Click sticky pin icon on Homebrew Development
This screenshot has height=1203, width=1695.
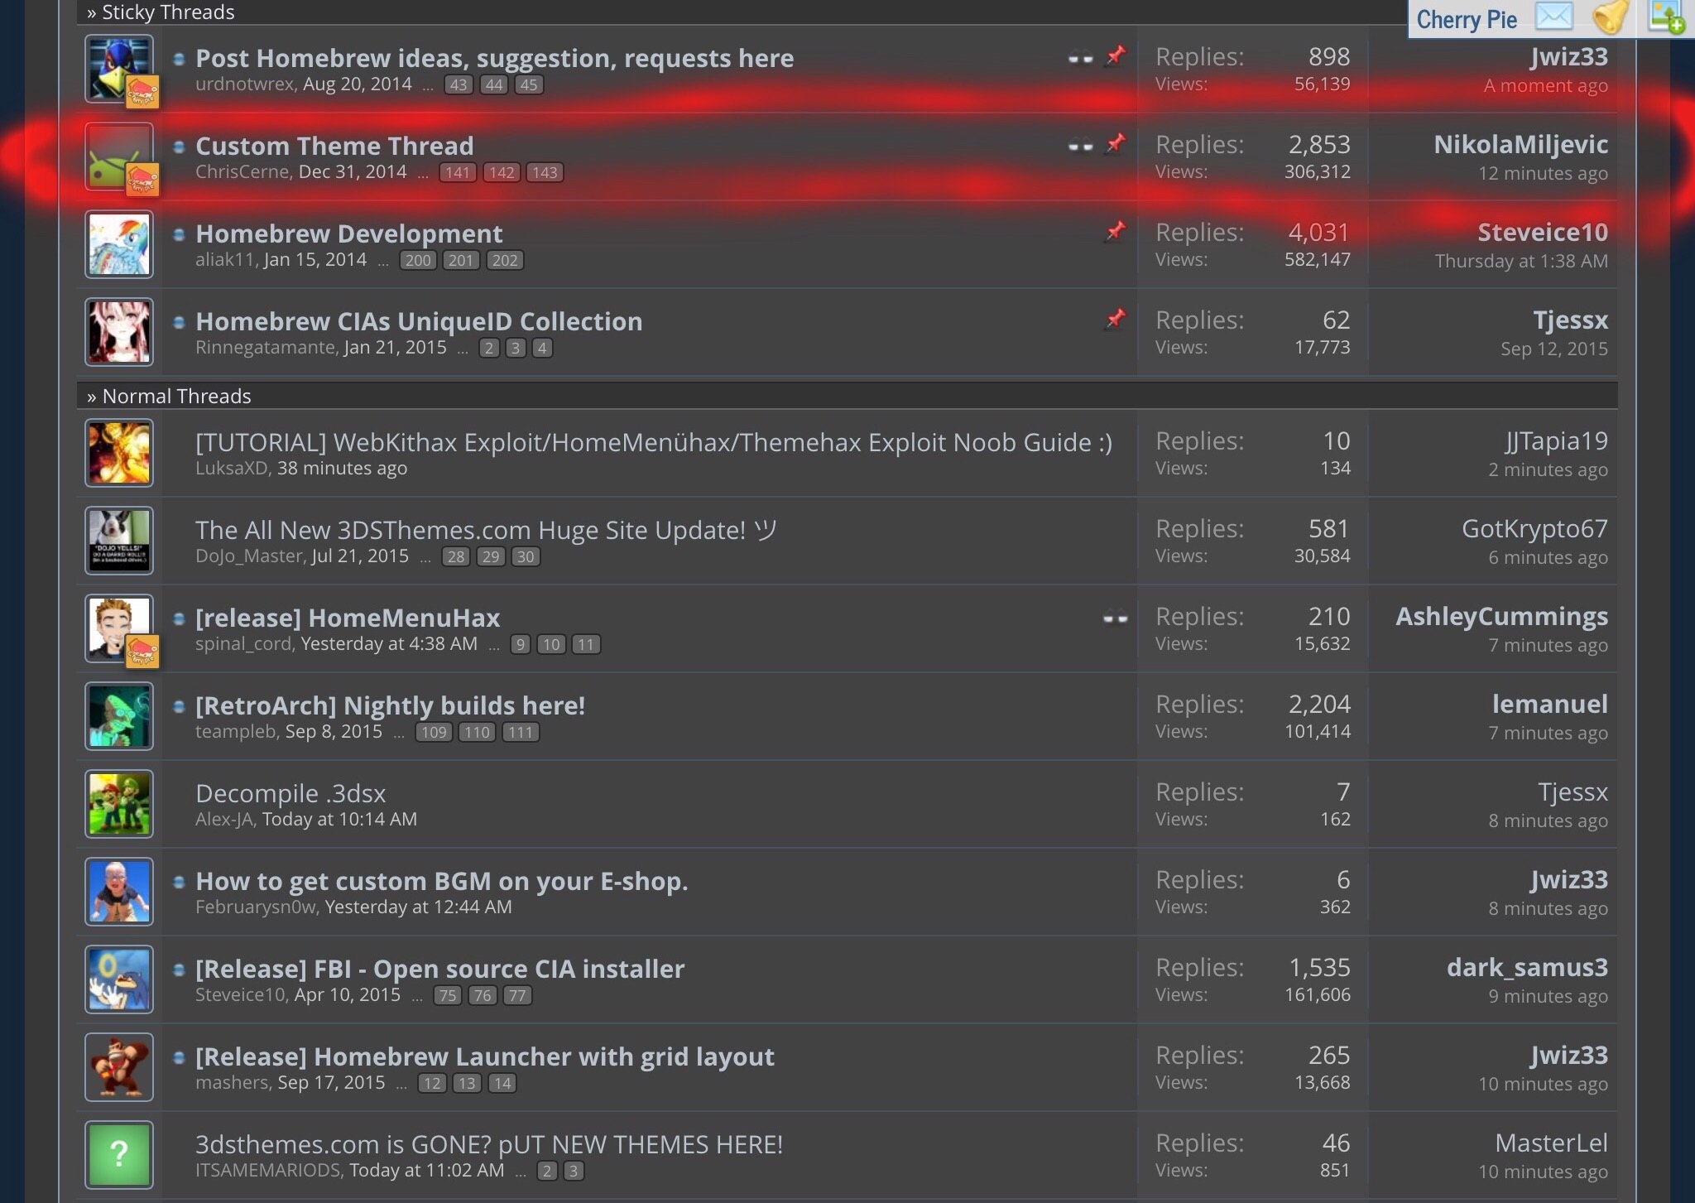1116,232
